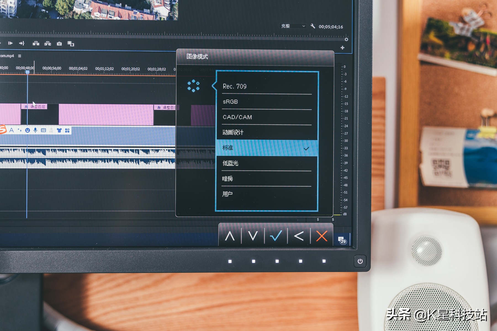
Task: Open the comparison view button
Action: tap(71, 44)
